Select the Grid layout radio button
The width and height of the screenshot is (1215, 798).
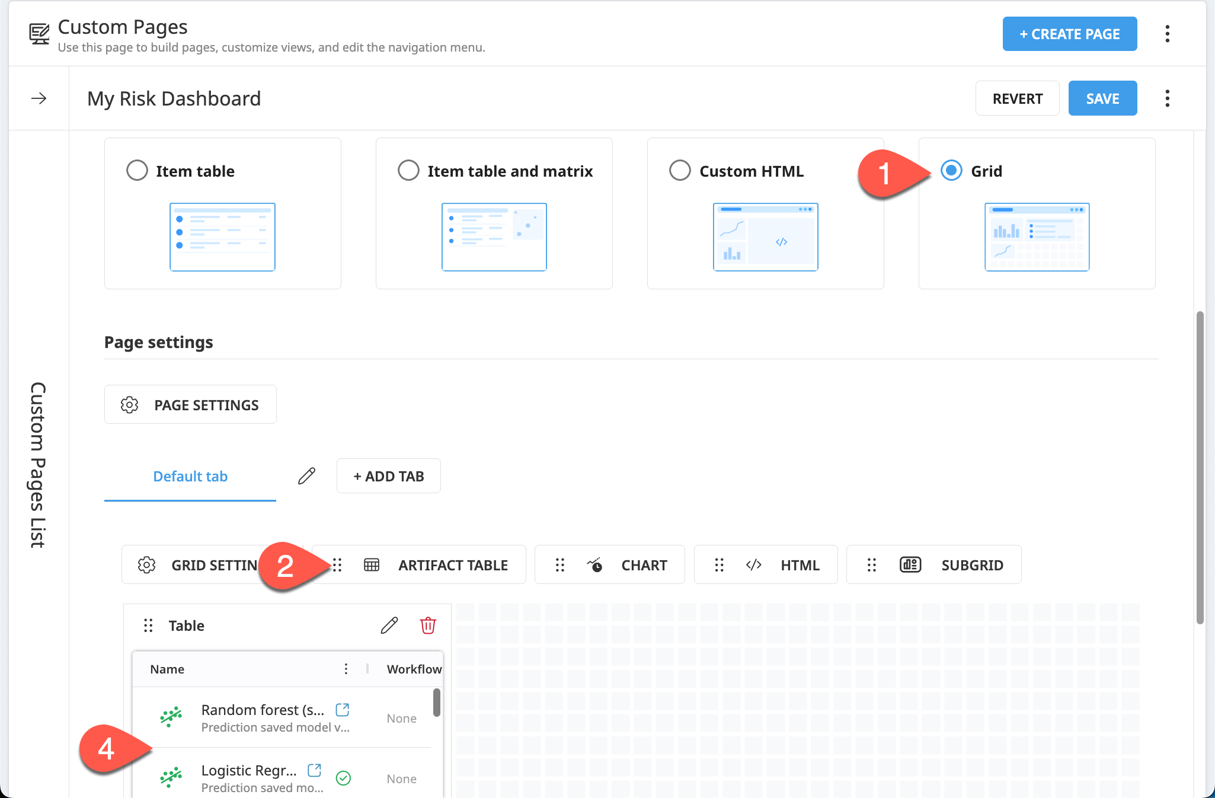coord(951,171)
